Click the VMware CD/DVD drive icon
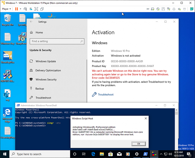The width and height of the screenshot is (195, 158). coord(158,9)
